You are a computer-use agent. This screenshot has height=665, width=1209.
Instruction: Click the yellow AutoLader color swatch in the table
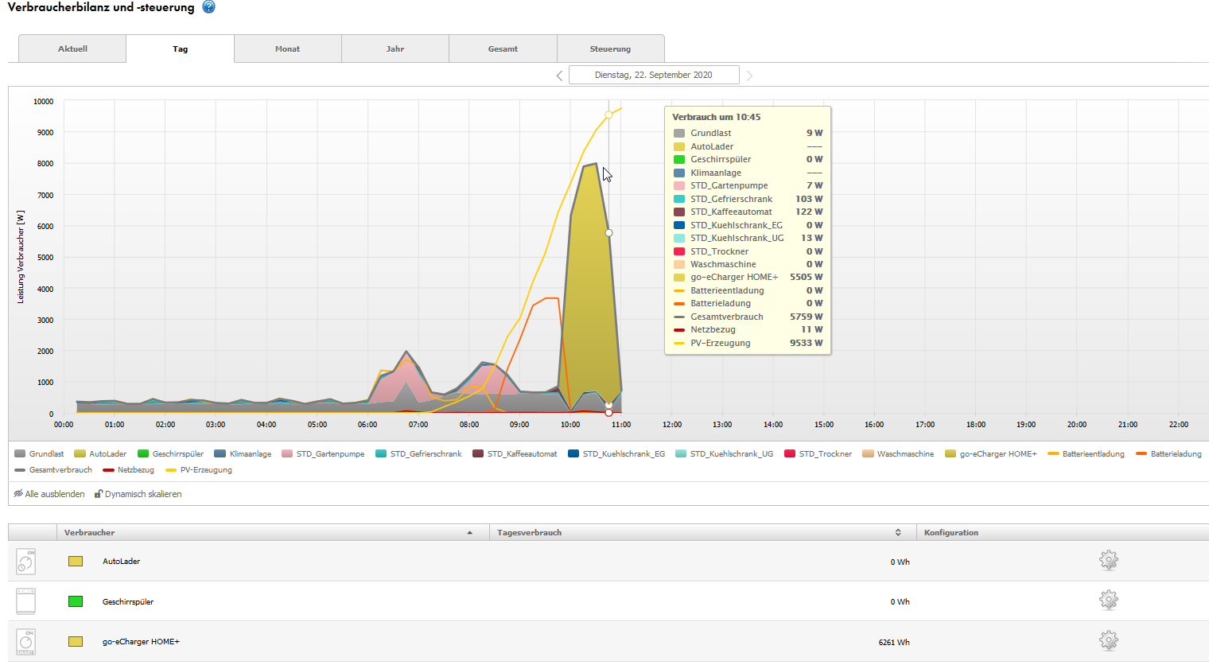click(x=76, y=562)
